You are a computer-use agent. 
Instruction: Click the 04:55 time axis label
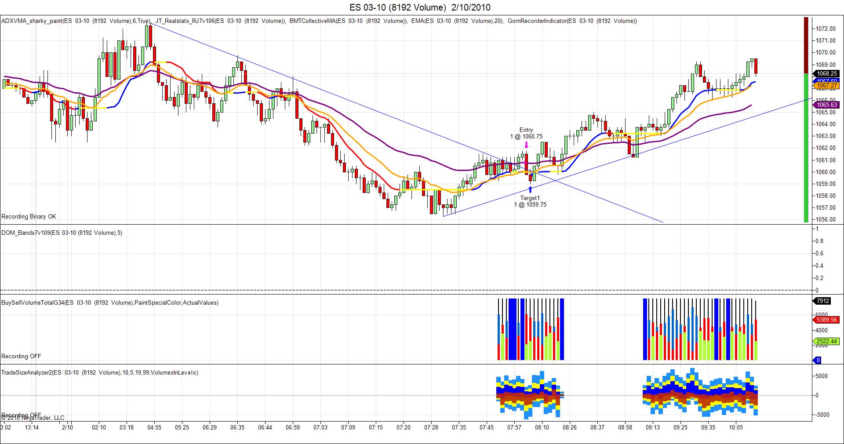point(154,427)
